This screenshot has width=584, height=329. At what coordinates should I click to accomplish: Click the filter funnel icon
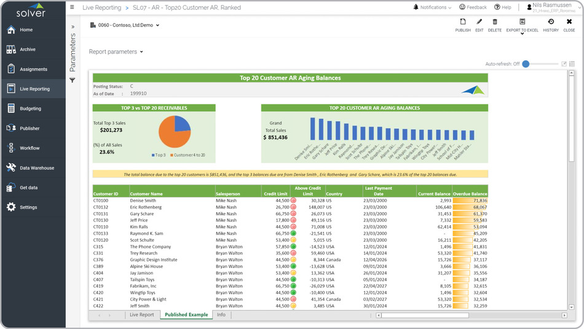coord(72,81)
